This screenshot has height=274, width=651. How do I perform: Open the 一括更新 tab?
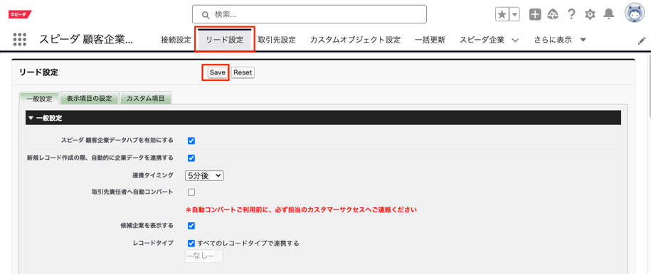click(430, 40)
